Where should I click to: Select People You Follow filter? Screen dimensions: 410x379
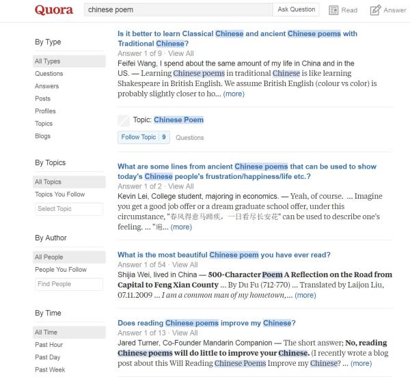pyautogui.click(x=61, y=269)
